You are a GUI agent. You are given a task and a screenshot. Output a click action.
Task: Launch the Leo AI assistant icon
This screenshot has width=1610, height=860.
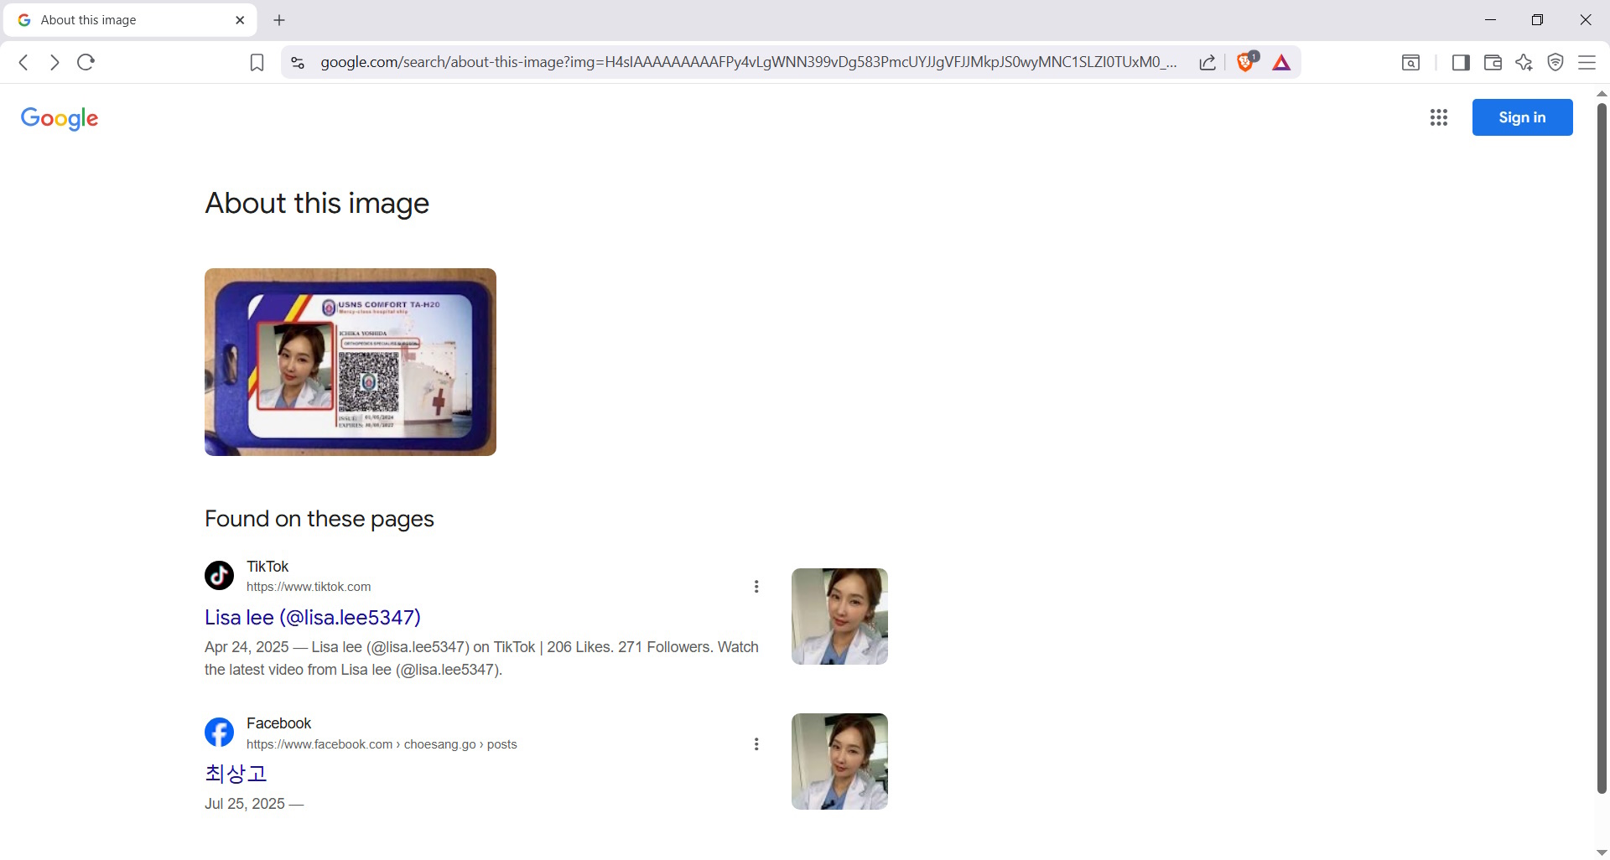click(x=1524, y=63)
